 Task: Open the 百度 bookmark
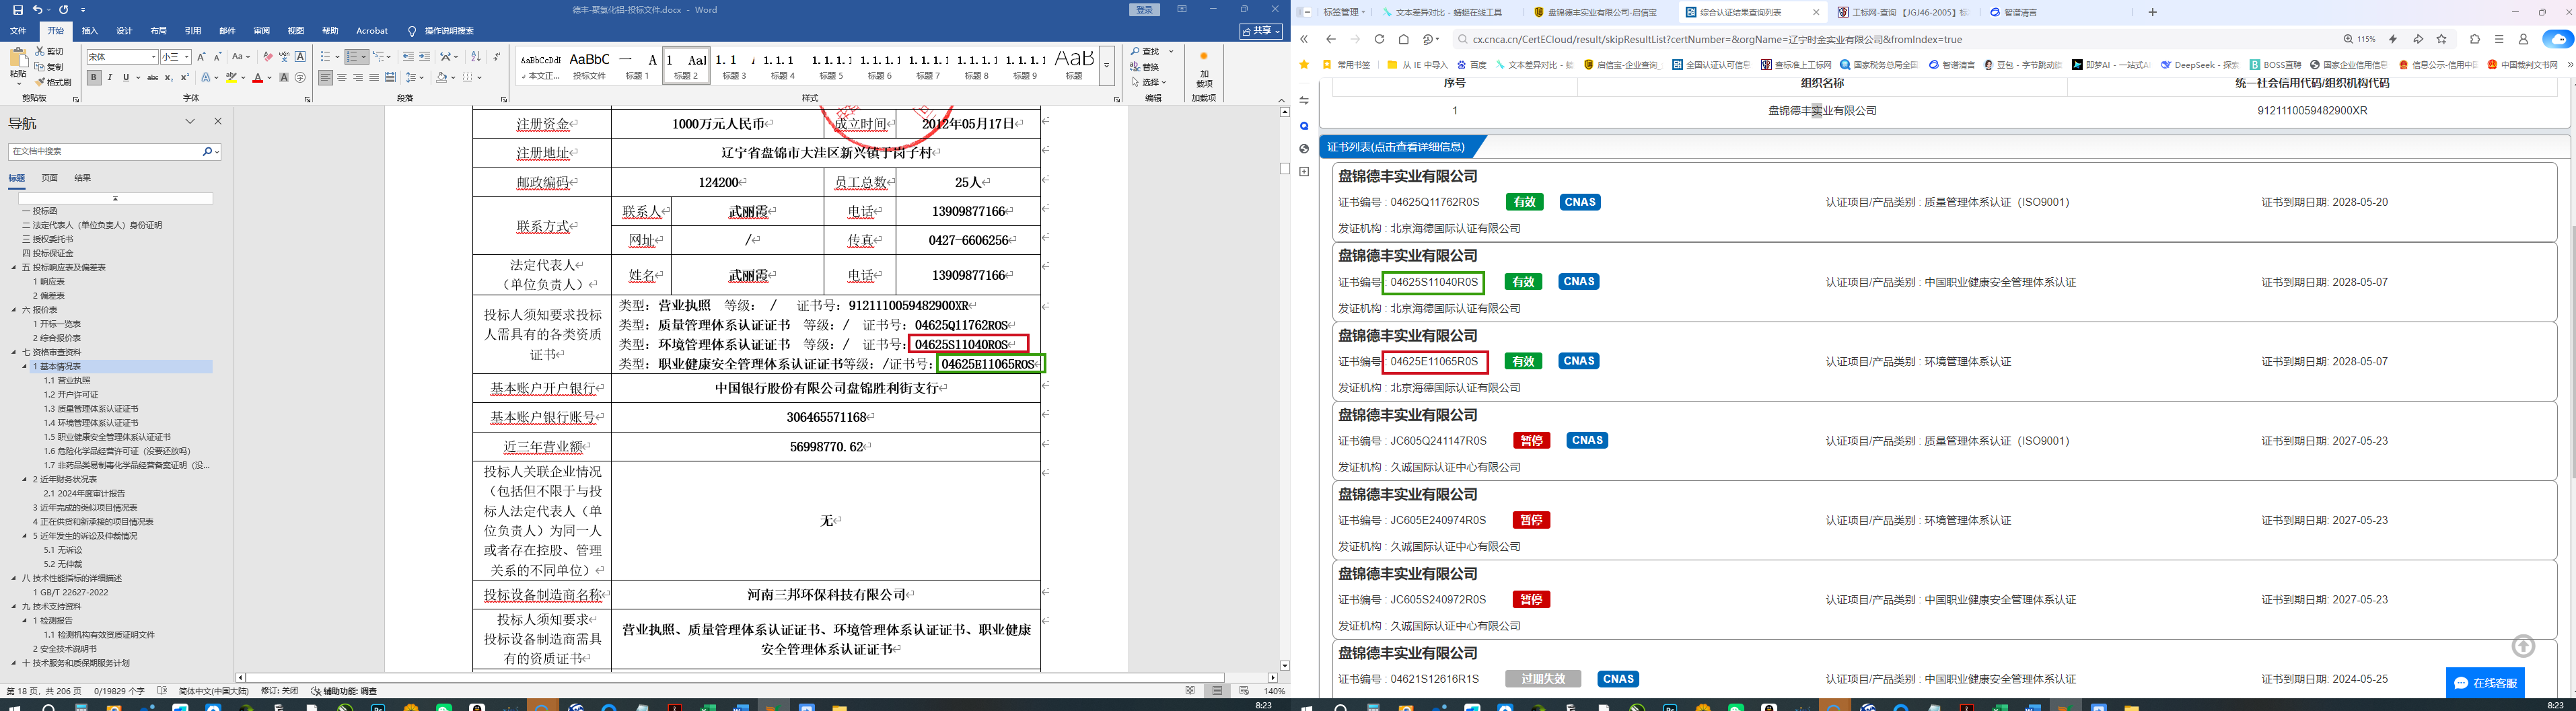(1472, 65)
